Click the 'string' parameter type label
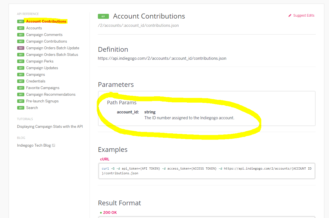Image resolution: width=329 pixels, height=218 pixels. pos(150,112)
